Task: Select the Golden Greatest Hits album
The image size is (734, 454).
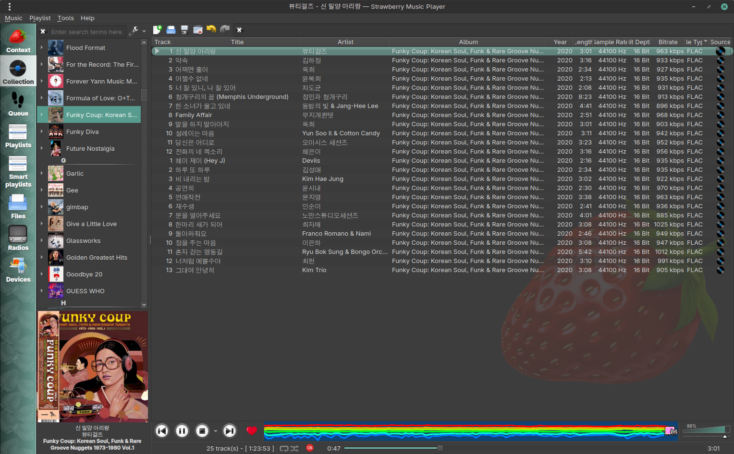Action: click(x=97, y=257)
